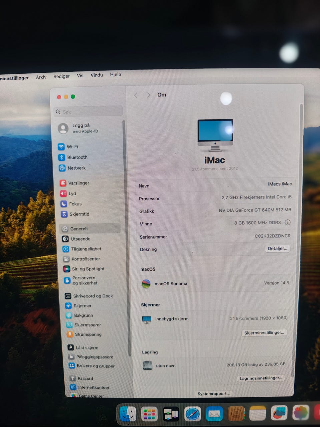Open the Vis menu
The width and height of the screenshot is (320, 427).
pyautogui.click(x=80, y=76)
